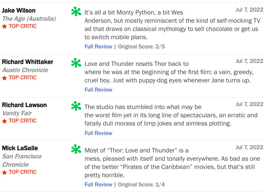Click critic name Mick LaSalle
The height and width of the screenshot is (192, 275).
click(20, 148)
